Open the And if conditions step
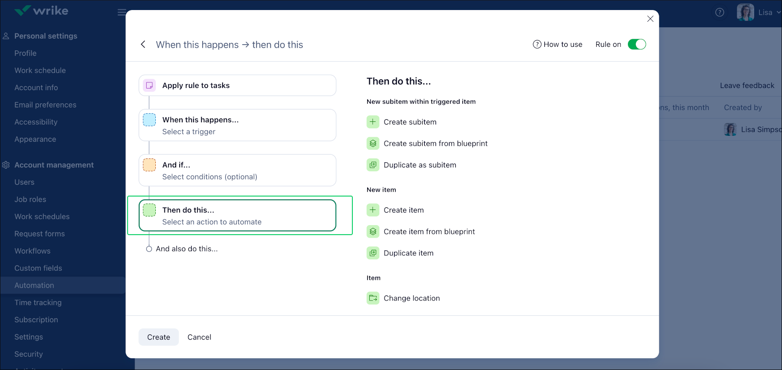 [x=237, y=170]
